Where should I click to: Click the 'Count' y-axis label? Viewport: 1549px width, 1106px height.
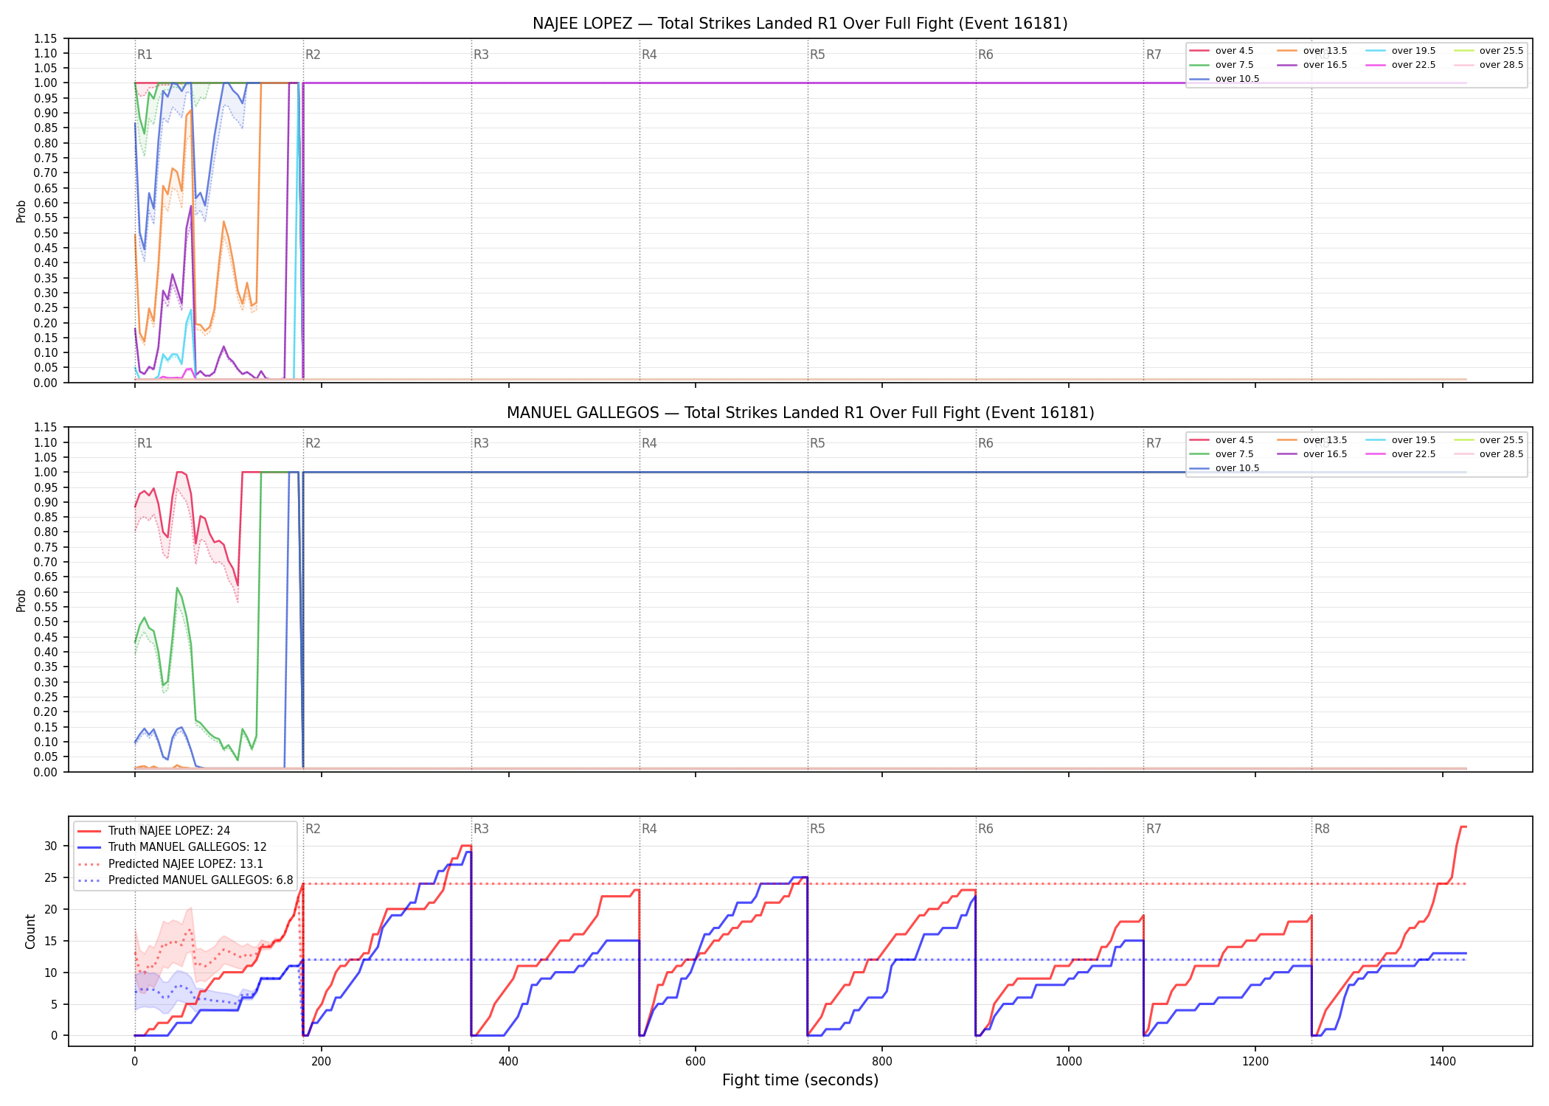point(30,931)
